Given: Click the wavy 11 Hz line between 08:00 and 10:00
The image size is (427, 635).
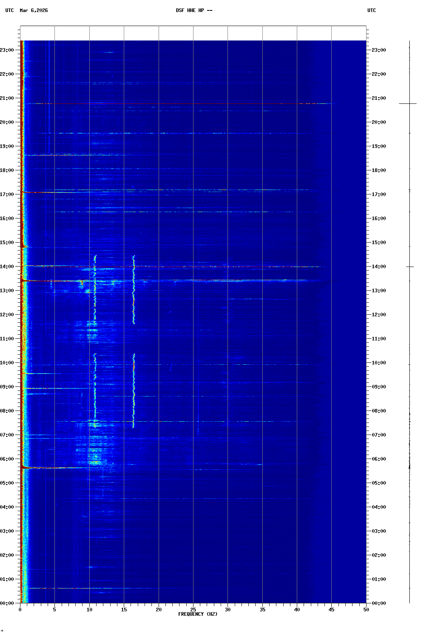Looking at the screenshot, I should (95, 385).
